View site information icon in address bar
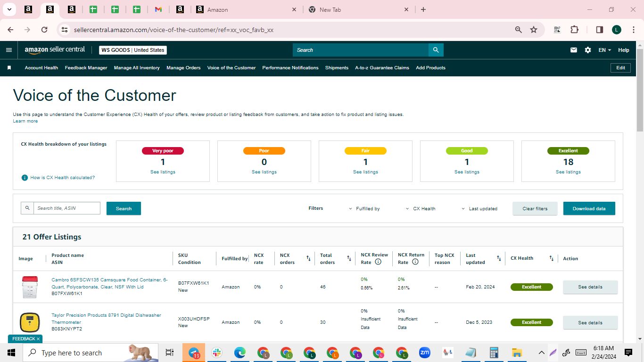This screenshot has height=362, width=644. [65, 30]
